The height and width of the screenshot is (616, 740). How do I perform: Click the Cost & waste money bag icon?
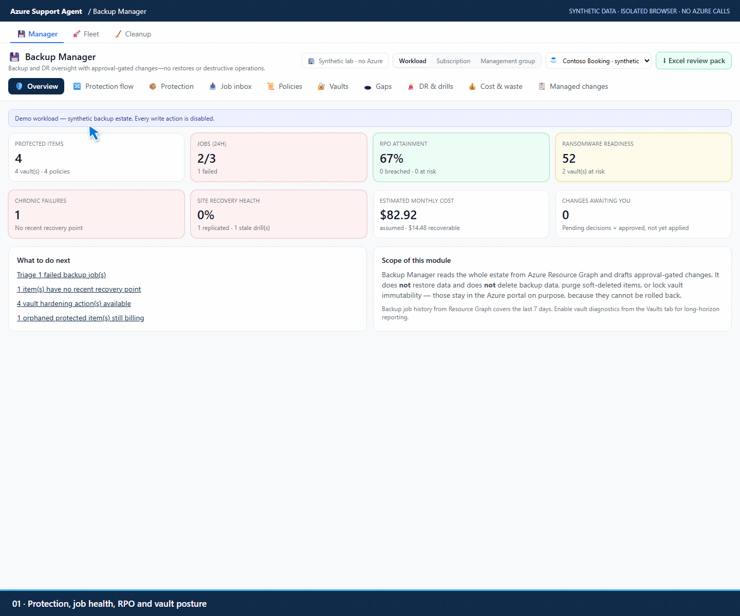tap(472, 86)
